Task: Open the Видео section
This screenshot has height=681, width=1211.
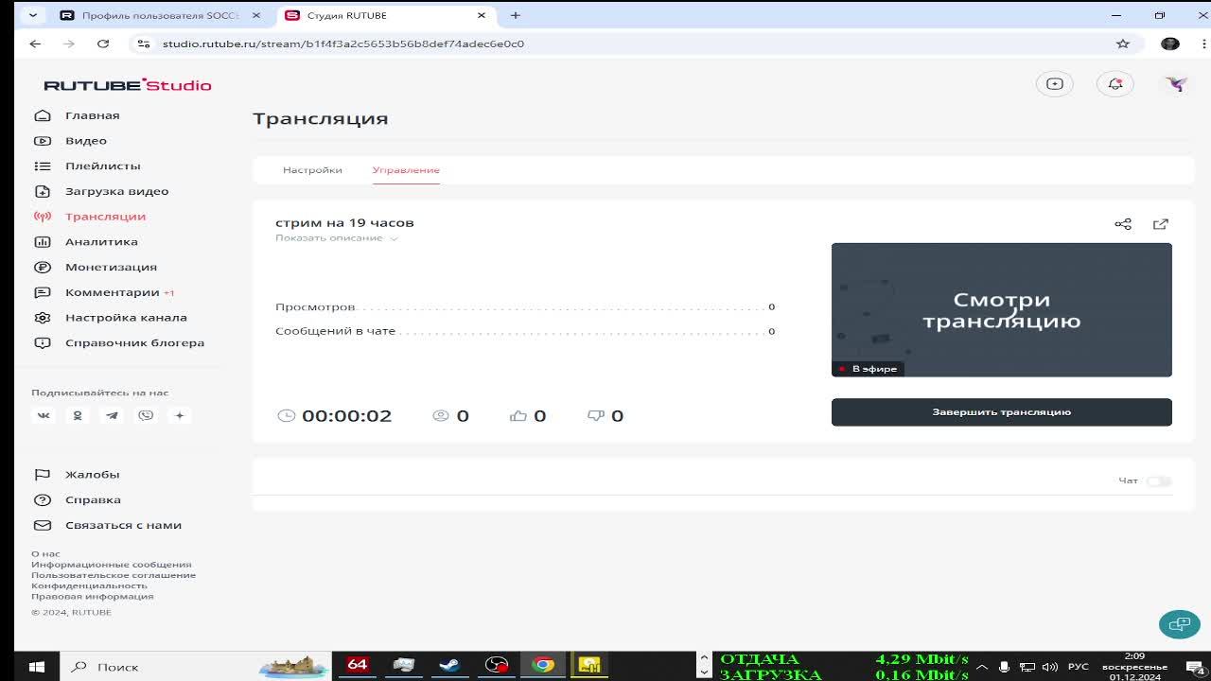Action: (x=86, y=141)
